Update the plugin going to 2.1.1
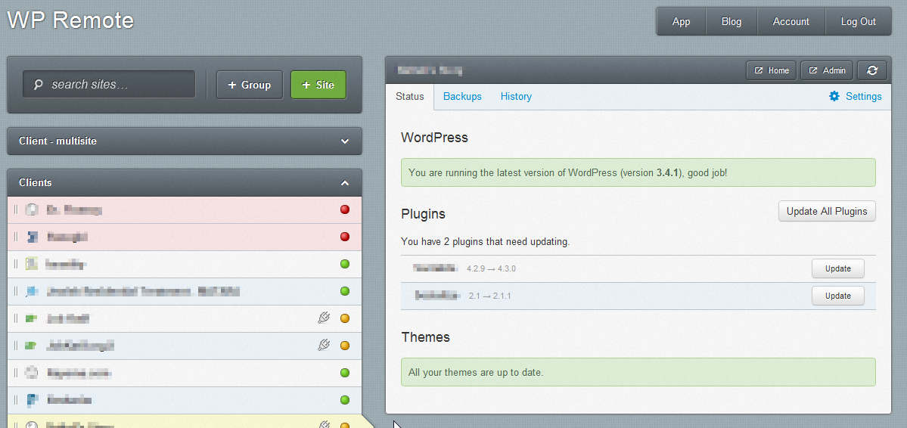This screenshot has height=428, width=907. pos(837,296)
